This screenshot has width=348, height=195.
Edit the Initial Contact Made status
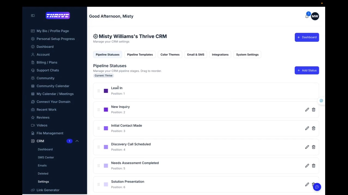[307, 128]
